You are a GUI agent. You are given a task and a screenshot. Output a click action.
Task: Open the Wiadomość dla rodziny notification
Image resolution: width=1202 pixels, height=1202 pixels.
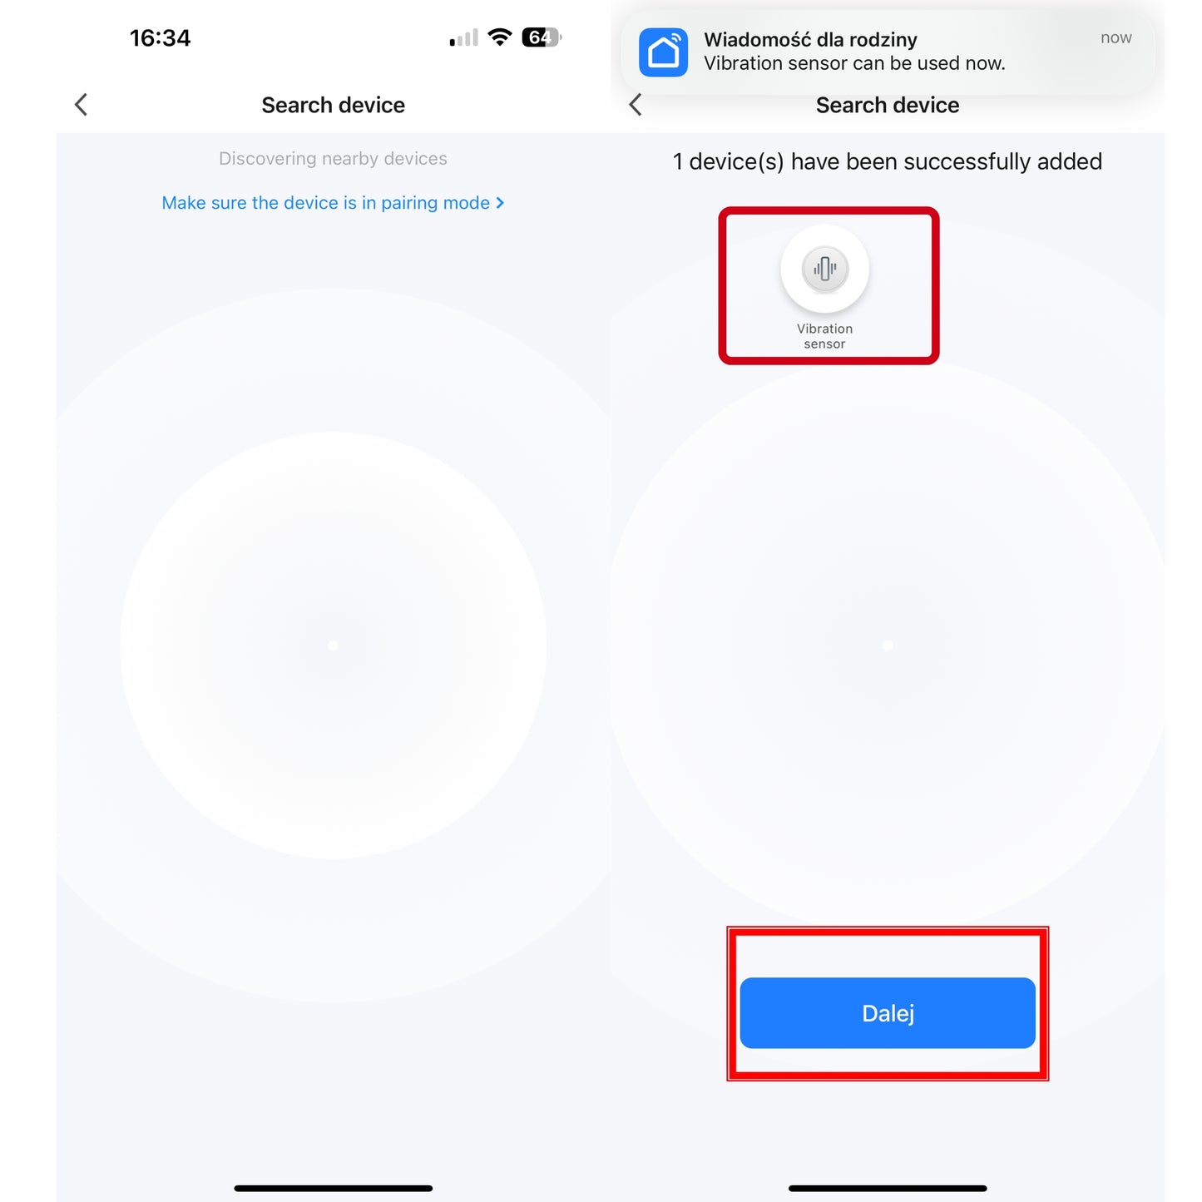pos(888,52)
